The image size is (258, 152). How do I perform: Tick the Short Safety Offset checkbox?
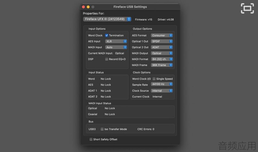click(x=91, y=139)
